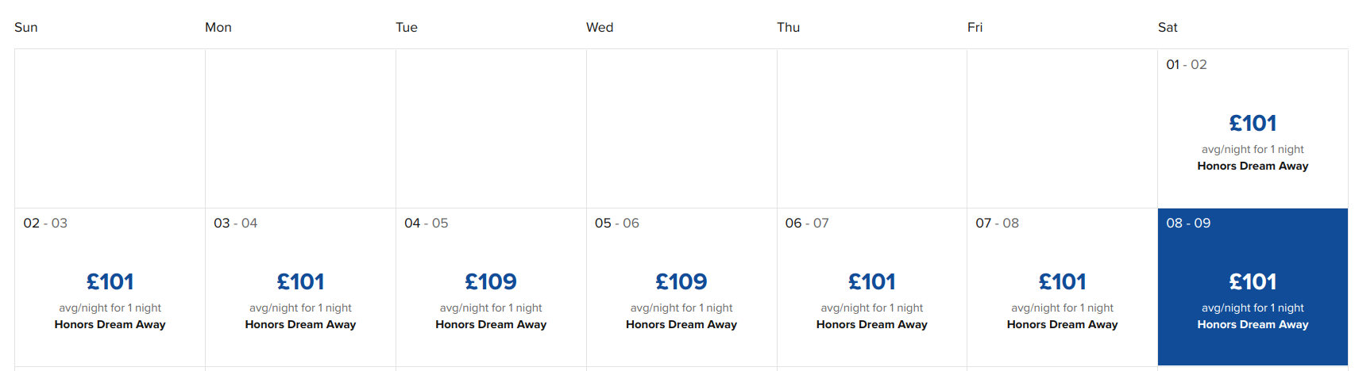
Task: Click Honors Dream Away under 02 - 03
Action: coord(110,325)
